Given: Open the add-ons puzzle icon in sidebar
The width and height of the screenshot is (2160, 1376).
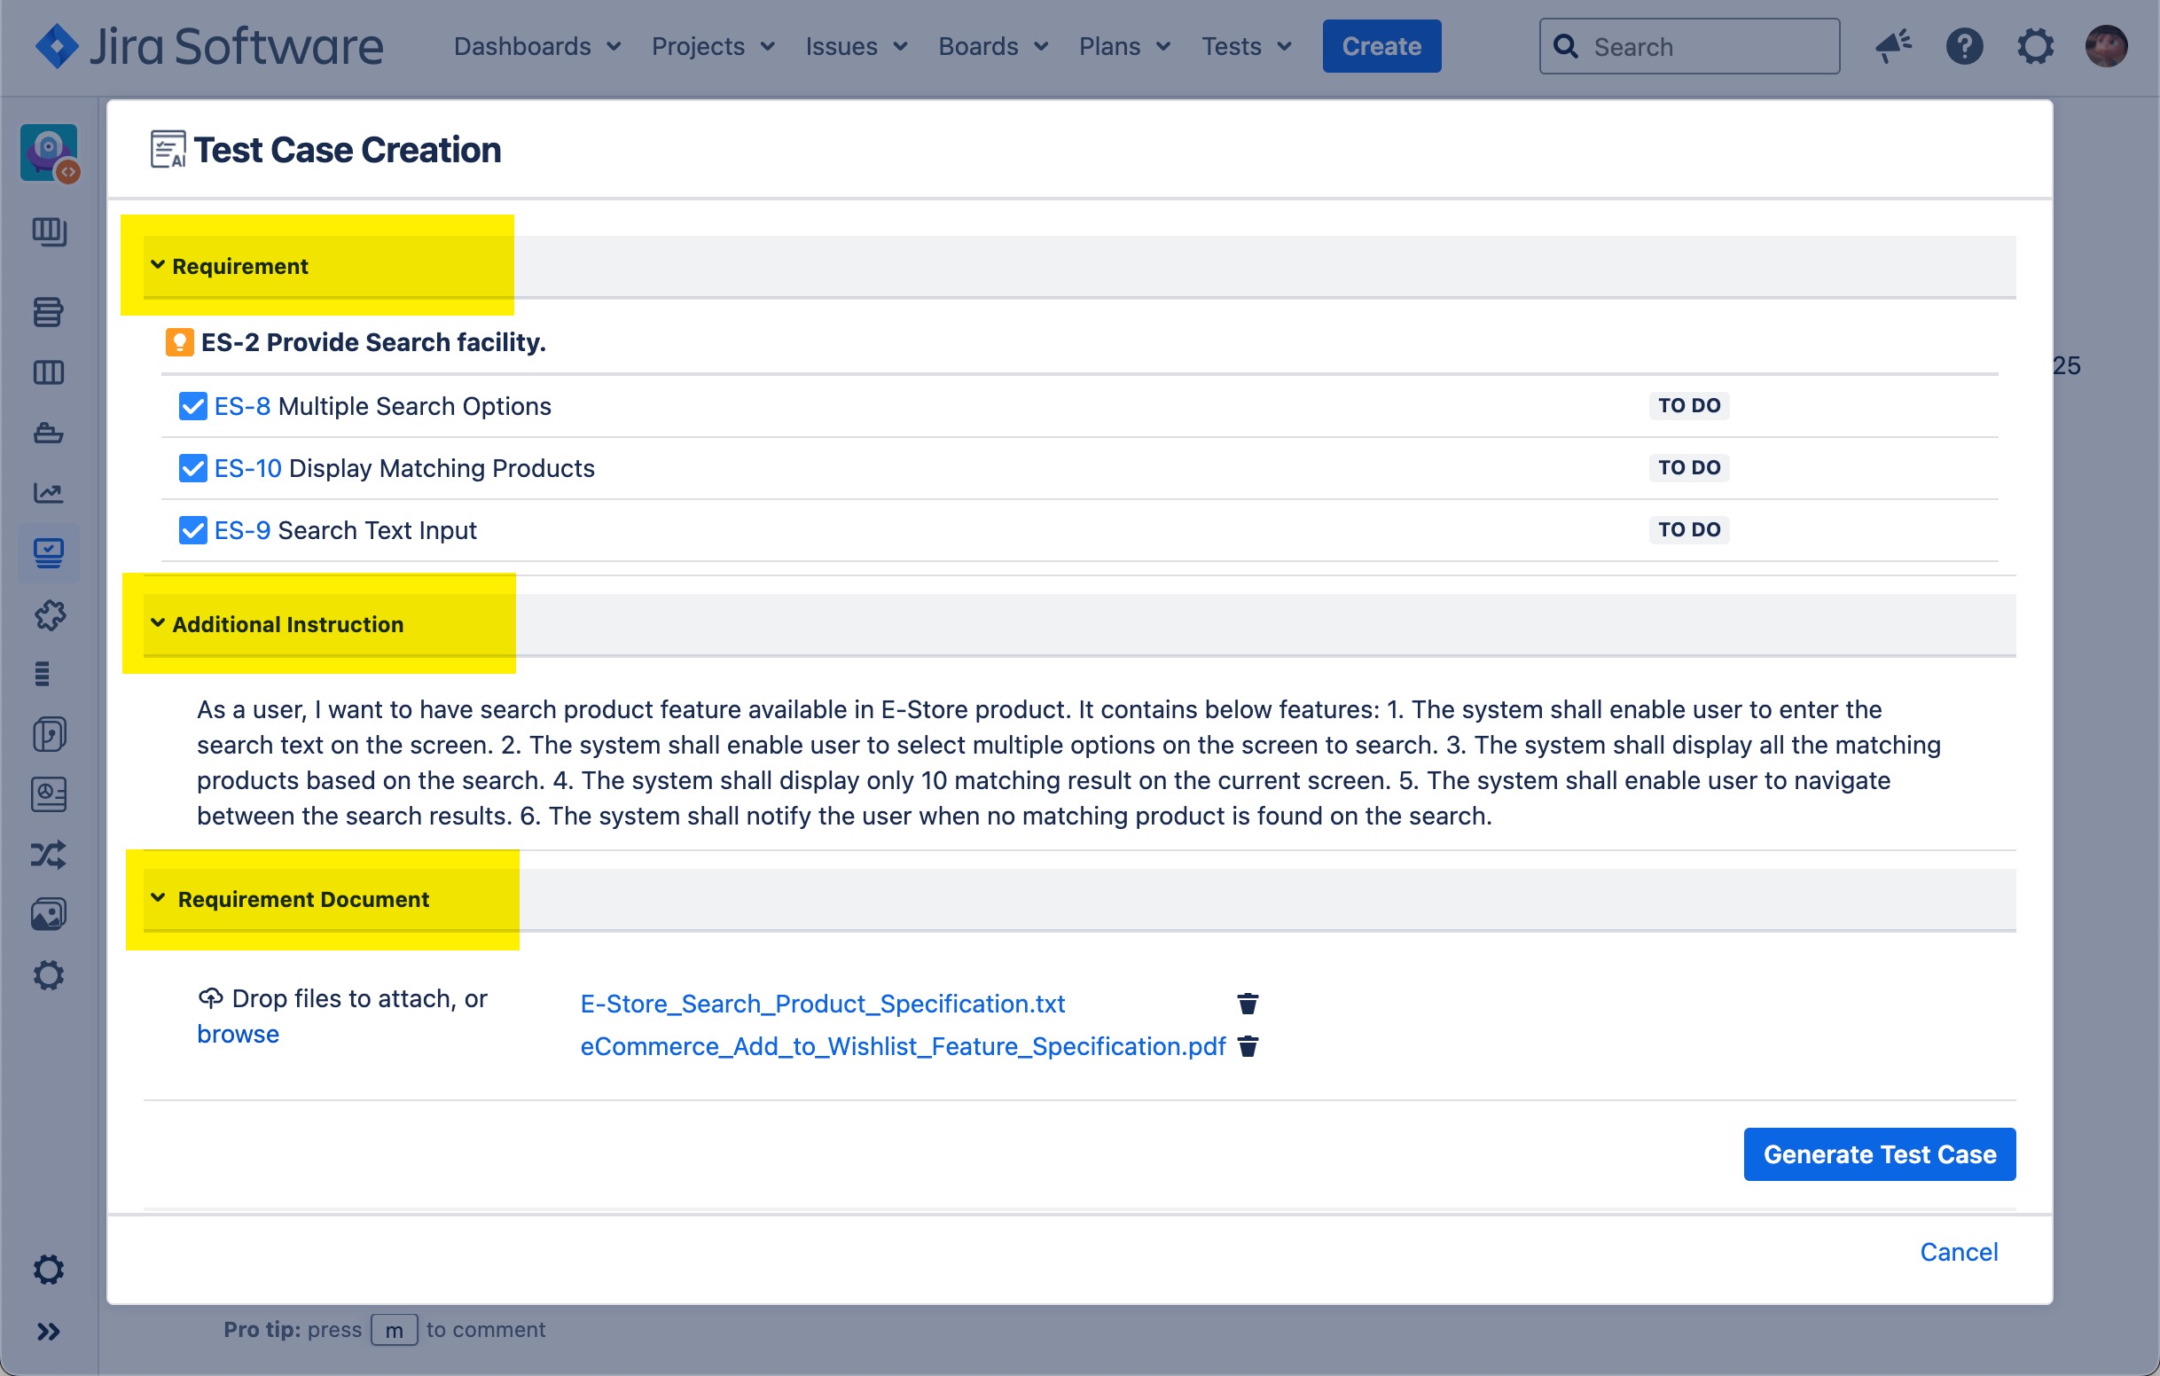Looking at the screenshot, I should (x=49, y=615).
